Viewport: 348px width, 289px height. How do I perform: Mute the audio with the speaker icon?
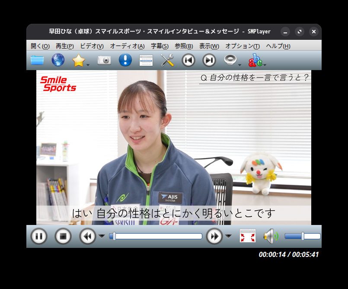tap(271, 235)
